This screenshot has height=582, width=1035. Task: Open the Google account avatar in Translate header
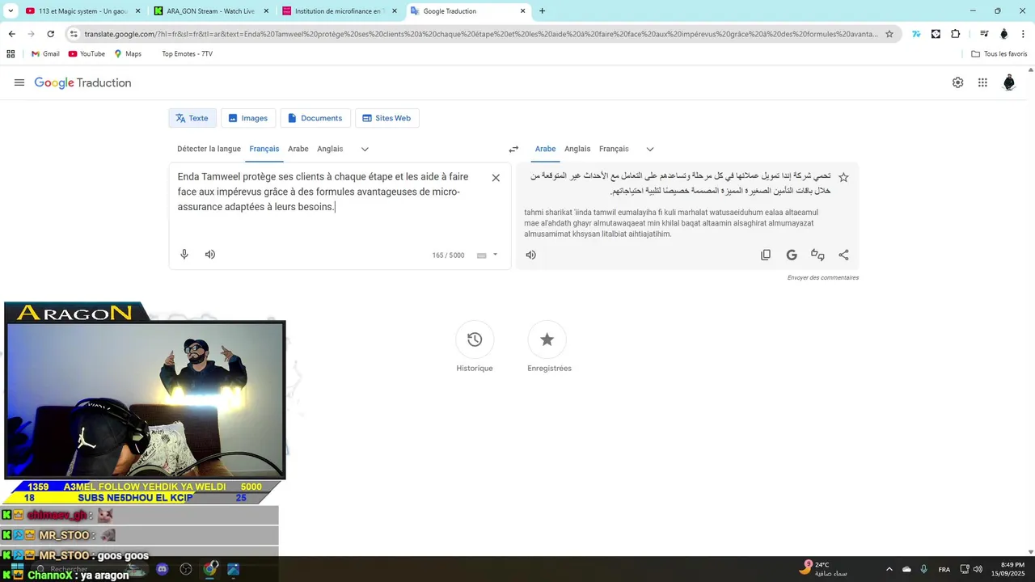(1008, 82)
